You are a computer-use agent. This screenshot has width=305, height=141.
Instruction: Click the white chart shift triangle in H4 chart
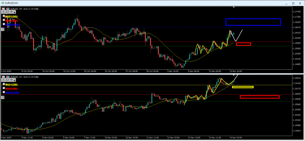[234, 7]
